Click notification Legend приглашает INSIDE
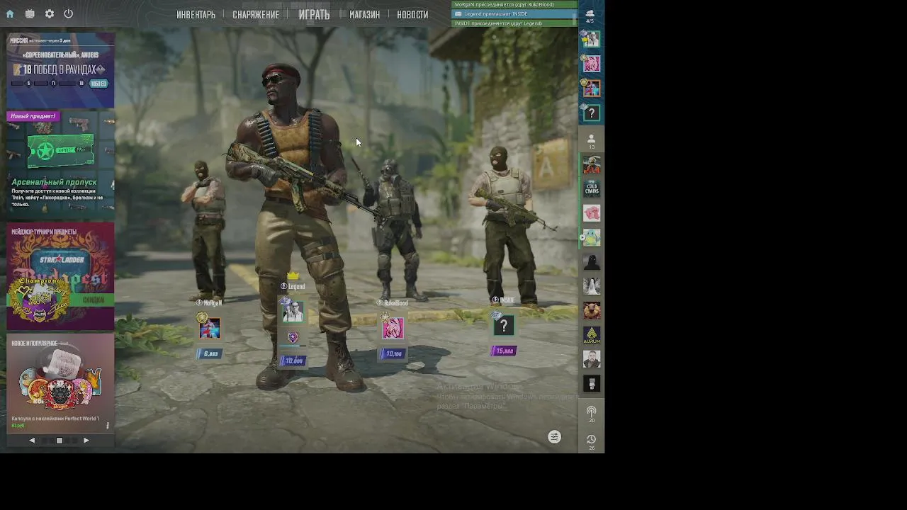907x510 pixels. pyautogui.click(x=514, y=14)
